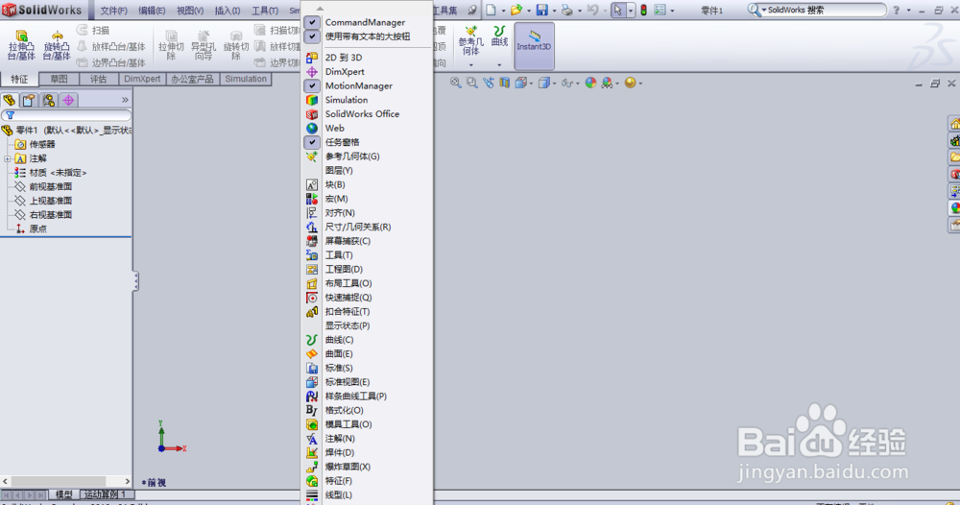Image resolution: width=960 pixels, height=505 pixels.
Task: Expand the 注解 tree node
Action: tap(8, 158)
